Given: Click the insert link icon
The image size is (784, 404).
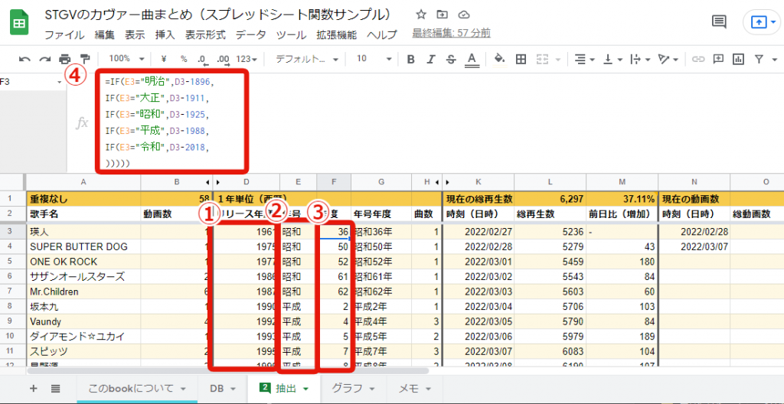Looking at the screenshot, I should pyautogui.click(x=698, y=59).
